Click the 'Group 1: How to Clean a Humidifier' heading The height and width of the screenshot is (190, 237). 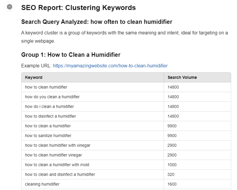point(71,55)
